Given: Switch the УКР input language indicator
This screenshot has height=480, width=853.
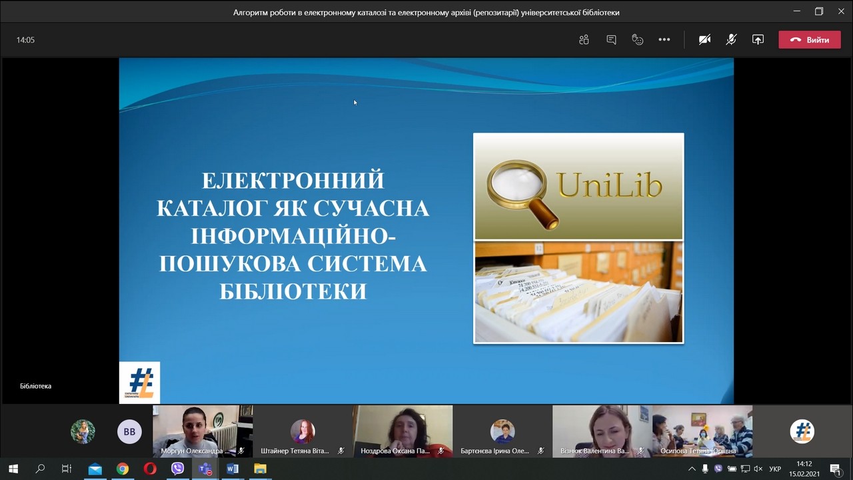Looking at the screenshot, I should 775,469.
